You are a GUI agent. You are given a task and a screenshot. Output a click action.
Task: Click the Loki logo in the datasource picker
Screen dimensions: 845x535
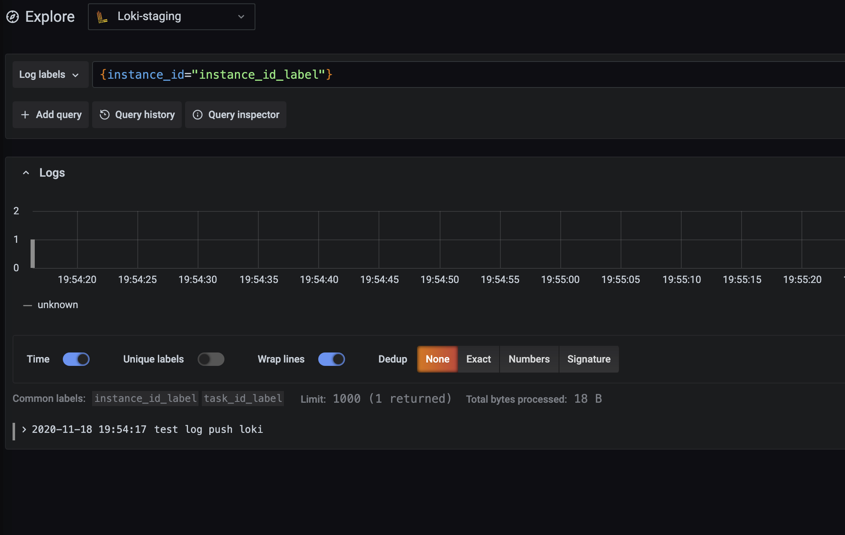click(102, 16)
